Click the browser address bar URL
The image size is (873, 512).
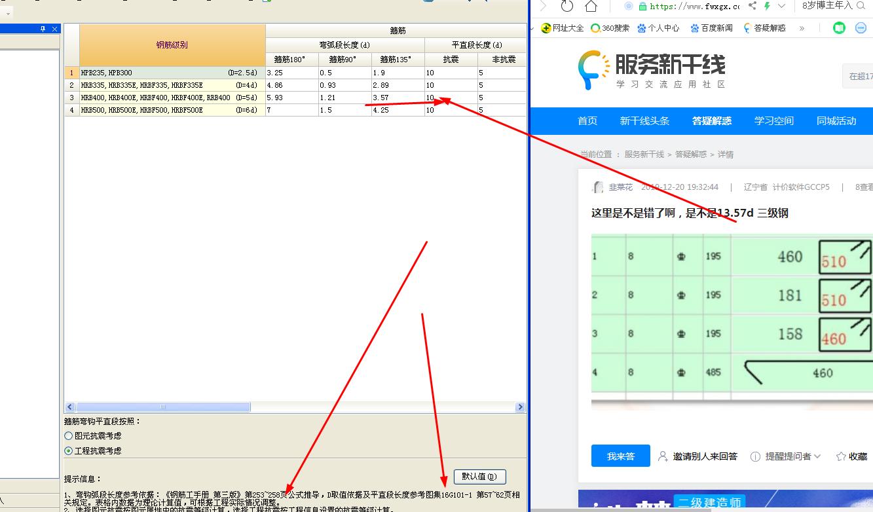click(x=694, y=6)
